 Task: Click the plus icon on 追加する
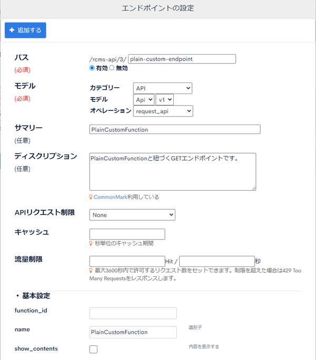point(12,30)
